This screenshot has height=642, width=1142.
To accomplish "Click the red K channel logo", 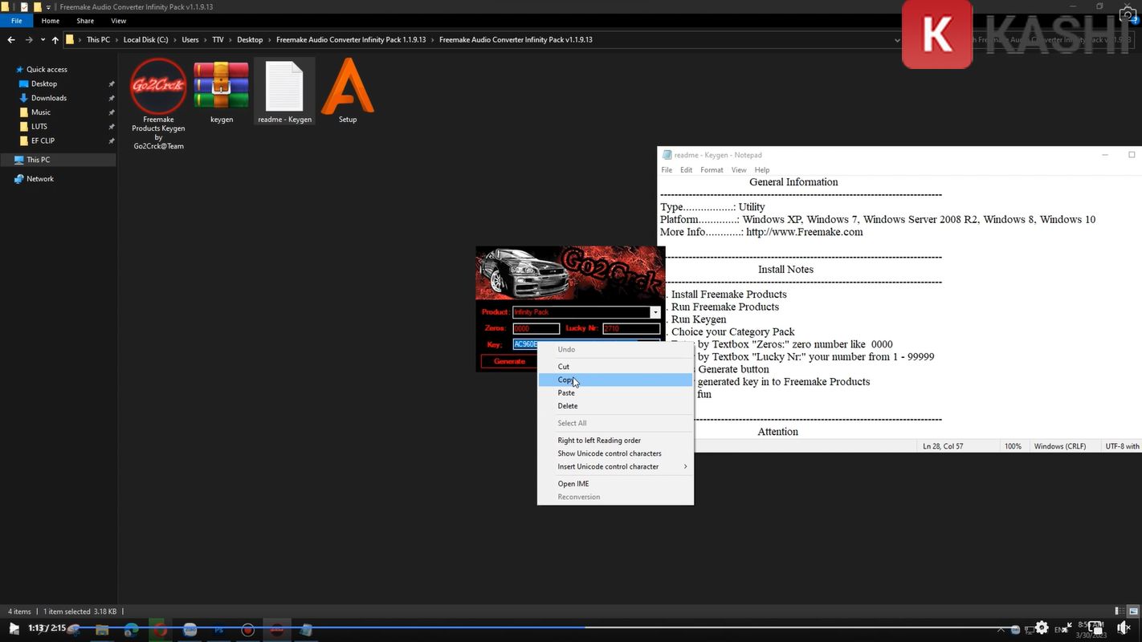I will (936, 35).
